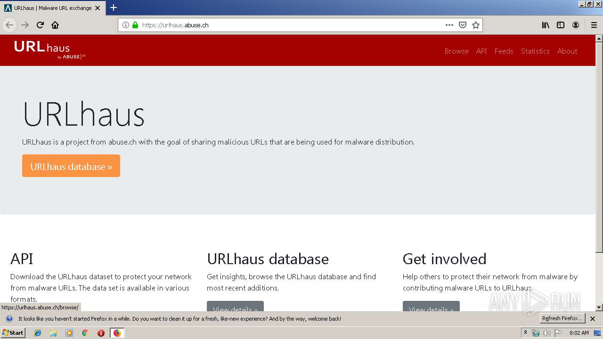Select the URLhaus Malware URL exchange tab
This screenshot has width=603, height=339.
click(53, 8)
